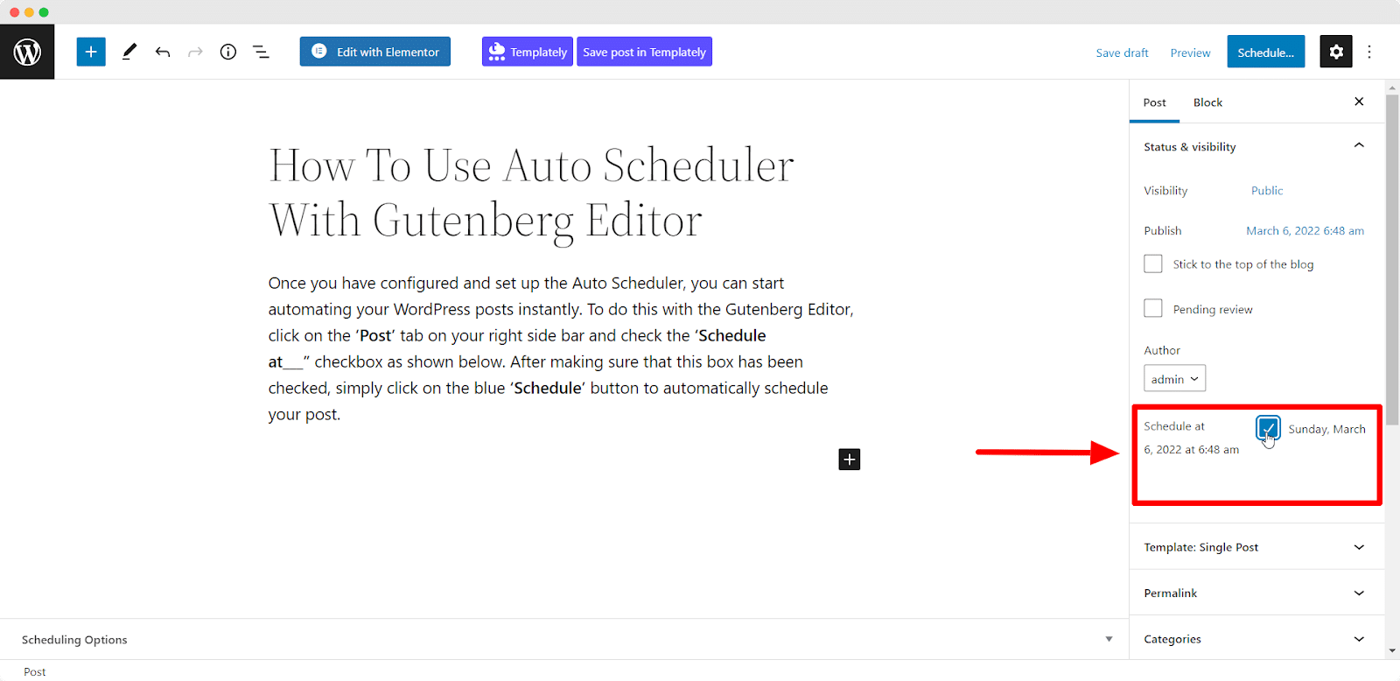This screenshot has width=1400, height=681.
Task: Uncheck the Schedule at checkbox
Action: click(x=1268, y=428)
